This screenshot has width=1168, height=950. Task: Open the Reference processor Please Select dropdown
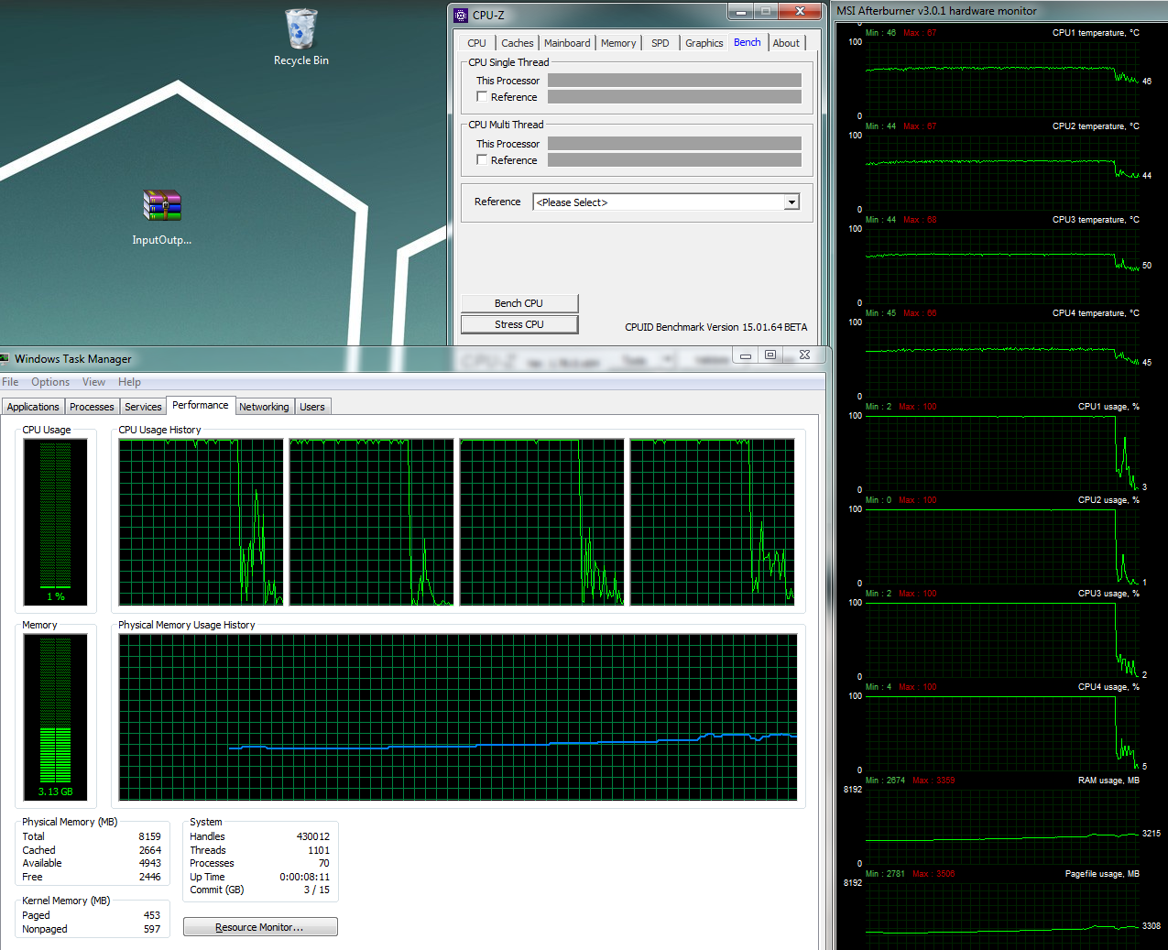point(791,202)
